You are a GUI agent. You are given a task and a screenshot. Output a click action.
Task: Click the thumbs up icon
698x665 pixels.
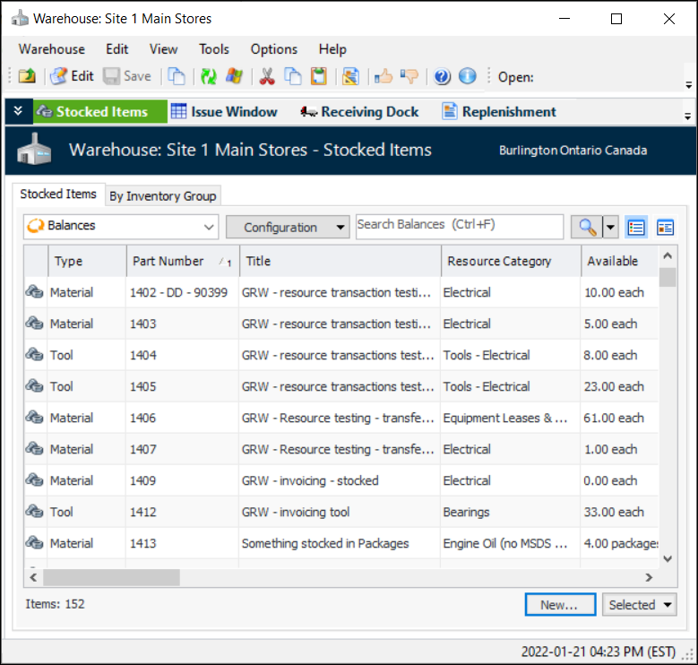[x=383, y=76]
